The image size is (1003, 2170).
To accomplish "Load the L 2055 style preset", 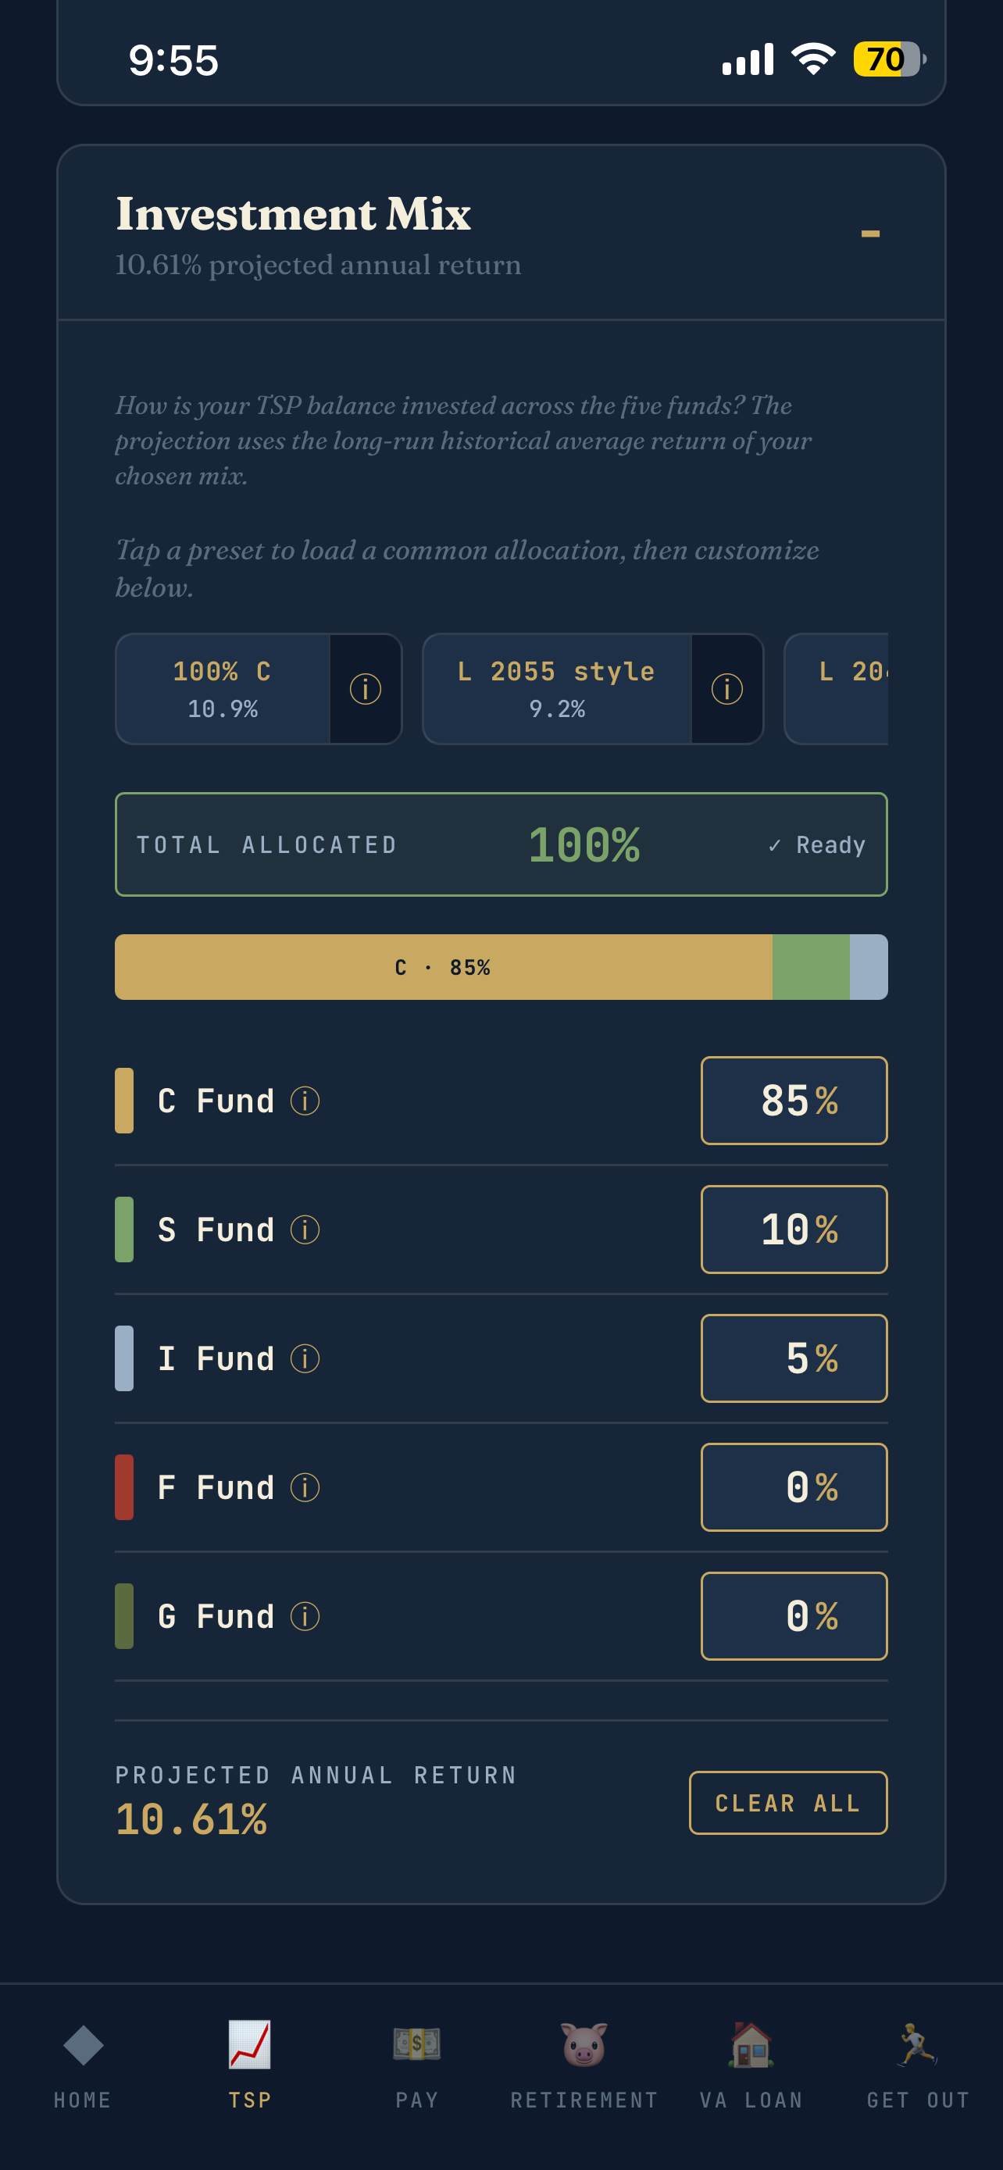I will pos(557,689).
